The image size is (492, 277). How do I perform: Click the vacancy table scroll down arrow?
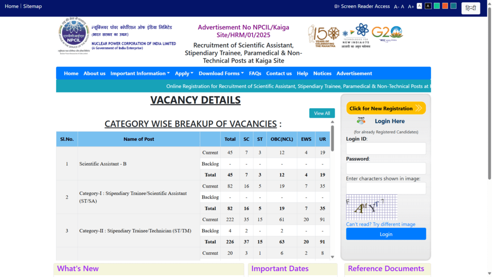[332, 257]
